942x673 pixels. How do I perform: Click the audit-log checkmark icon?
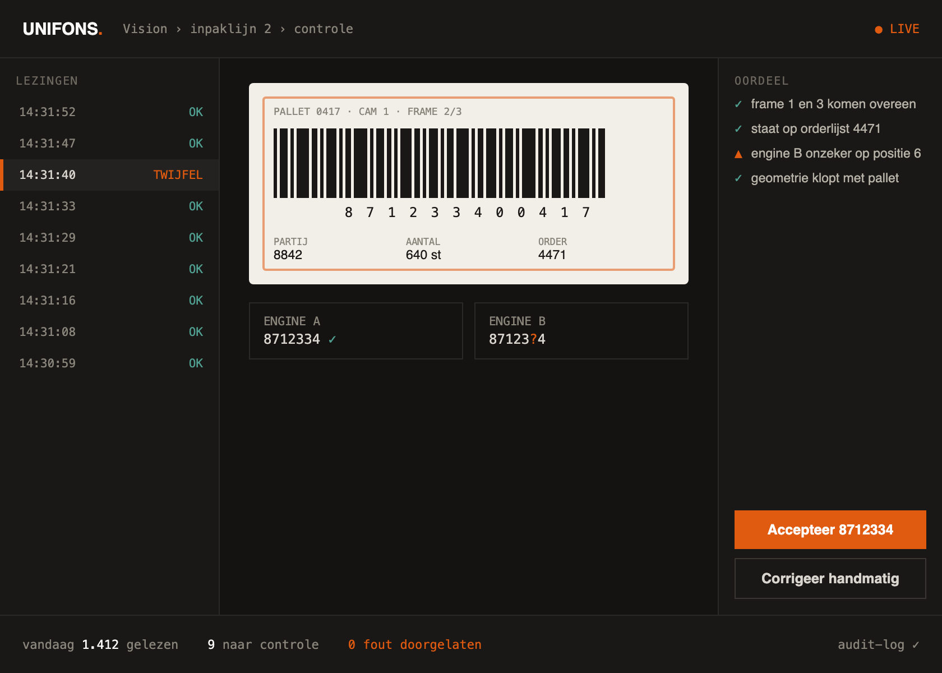click(916, 645)
